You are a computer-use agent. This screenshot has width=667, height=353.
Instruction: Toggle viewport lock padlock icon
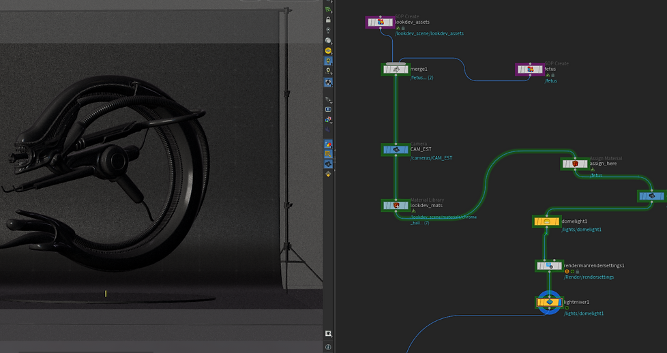coord(328,20)
